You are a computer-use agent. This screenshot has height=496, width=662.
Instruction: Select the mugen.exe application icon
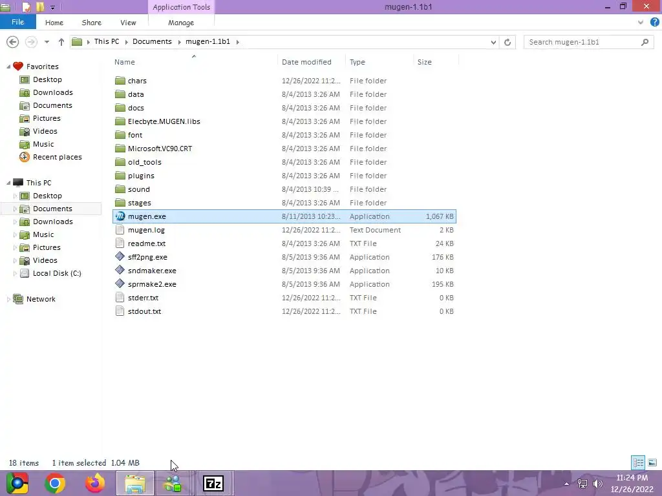tap(120, 216)
